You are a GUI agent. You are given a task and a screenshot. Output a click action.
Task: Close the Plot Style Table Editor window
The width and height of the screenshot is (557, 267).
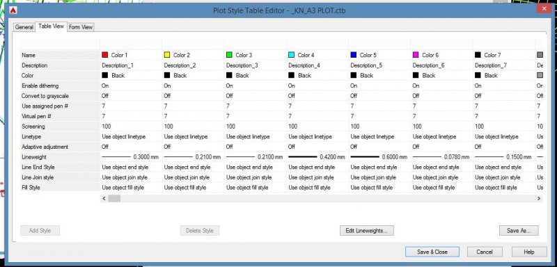tap(544, 9)
